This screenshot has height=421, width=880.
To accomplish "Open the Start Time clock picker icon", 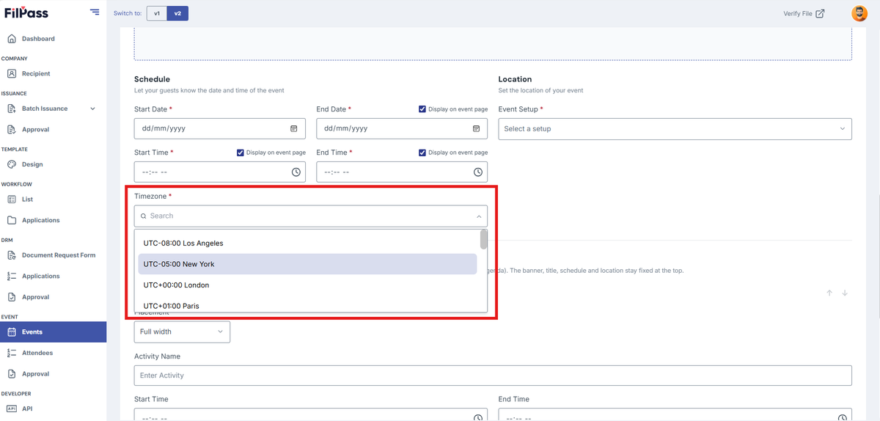I will (x=296, y=172).
